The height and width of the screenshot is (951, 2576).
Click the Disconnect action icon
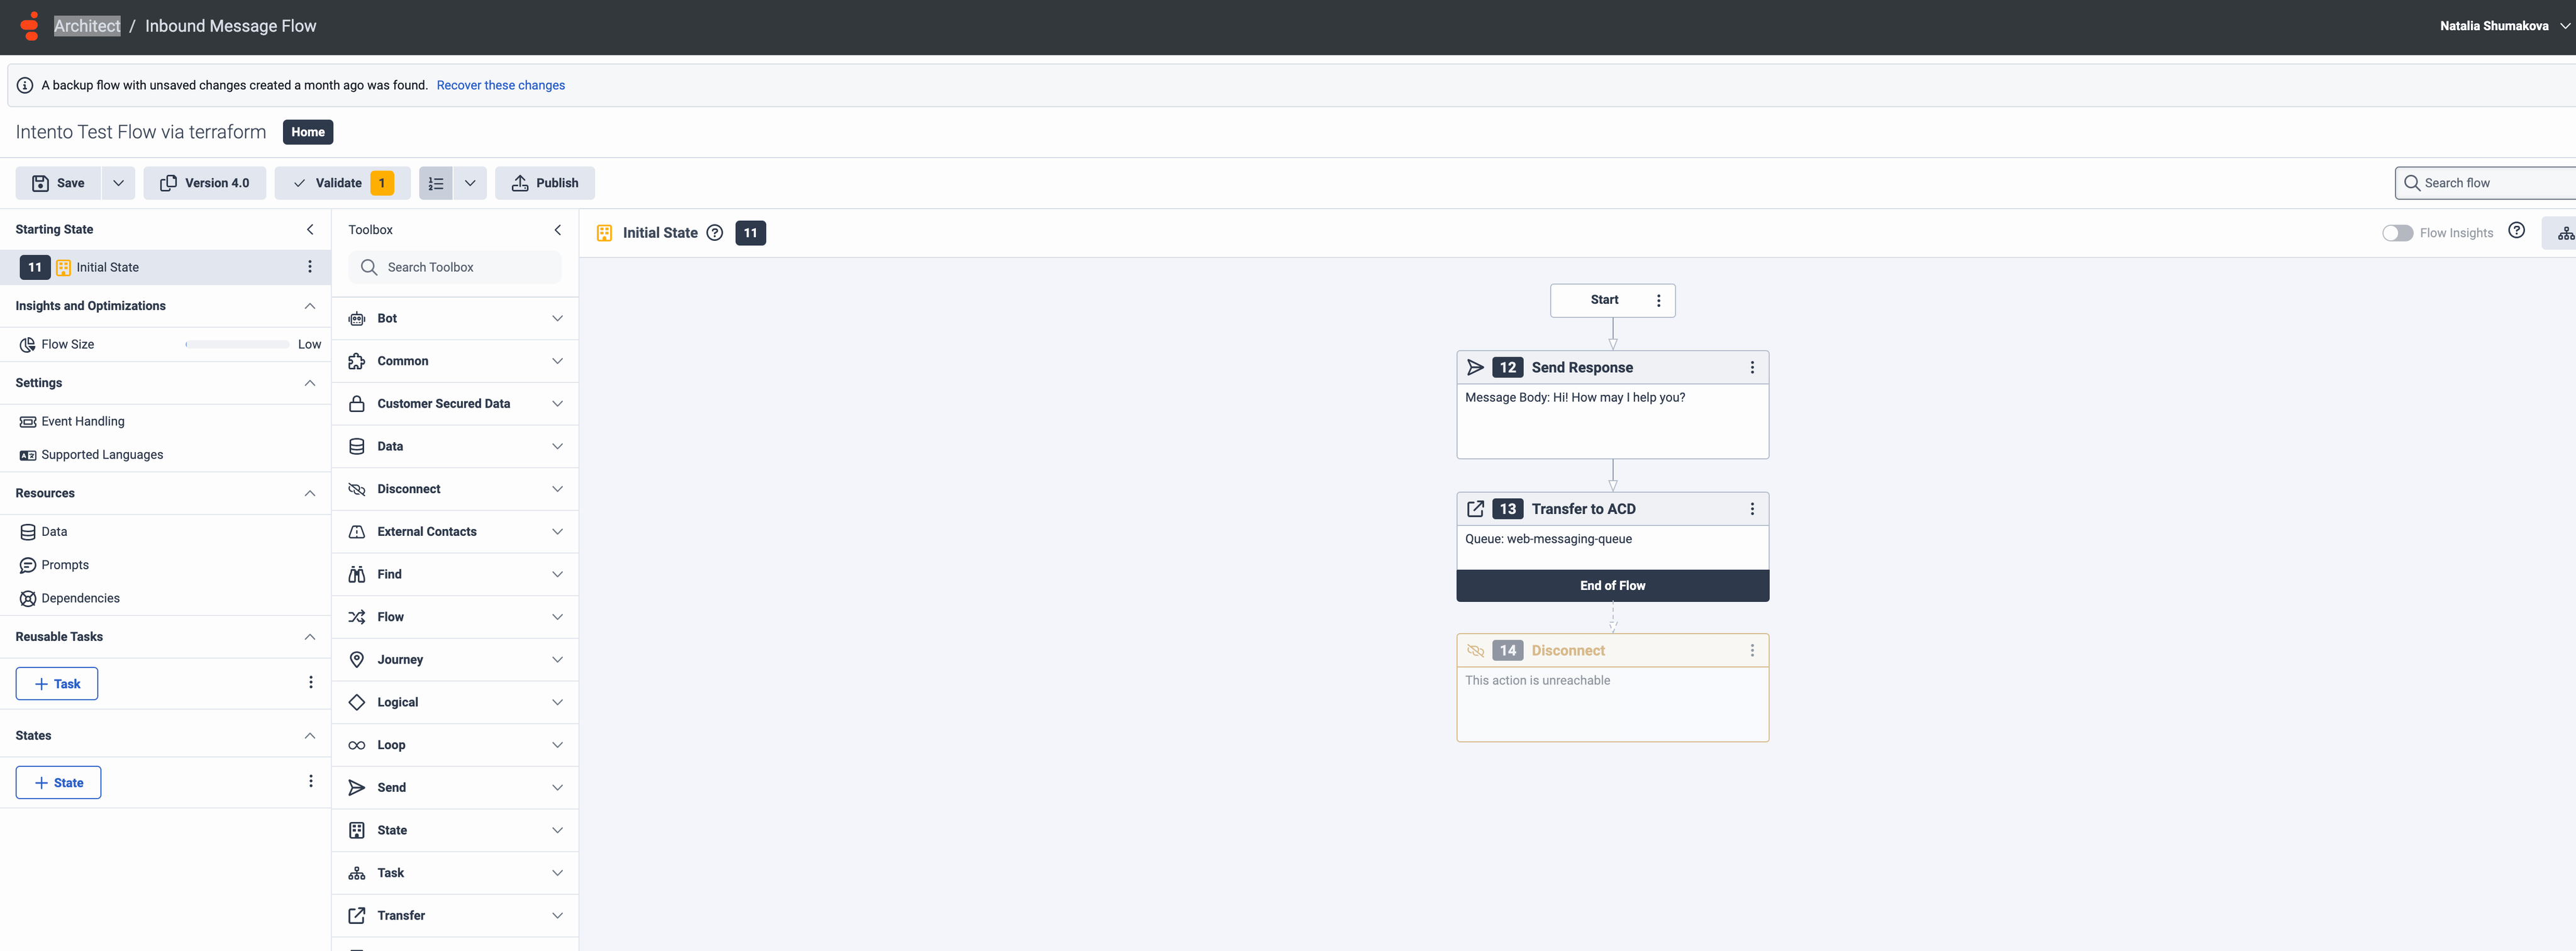pos(1475,651)
